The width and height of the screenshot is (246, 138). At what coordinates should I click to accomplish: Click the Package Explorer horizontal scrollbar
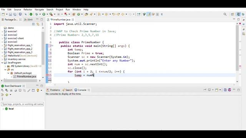[x=20, y=80]
